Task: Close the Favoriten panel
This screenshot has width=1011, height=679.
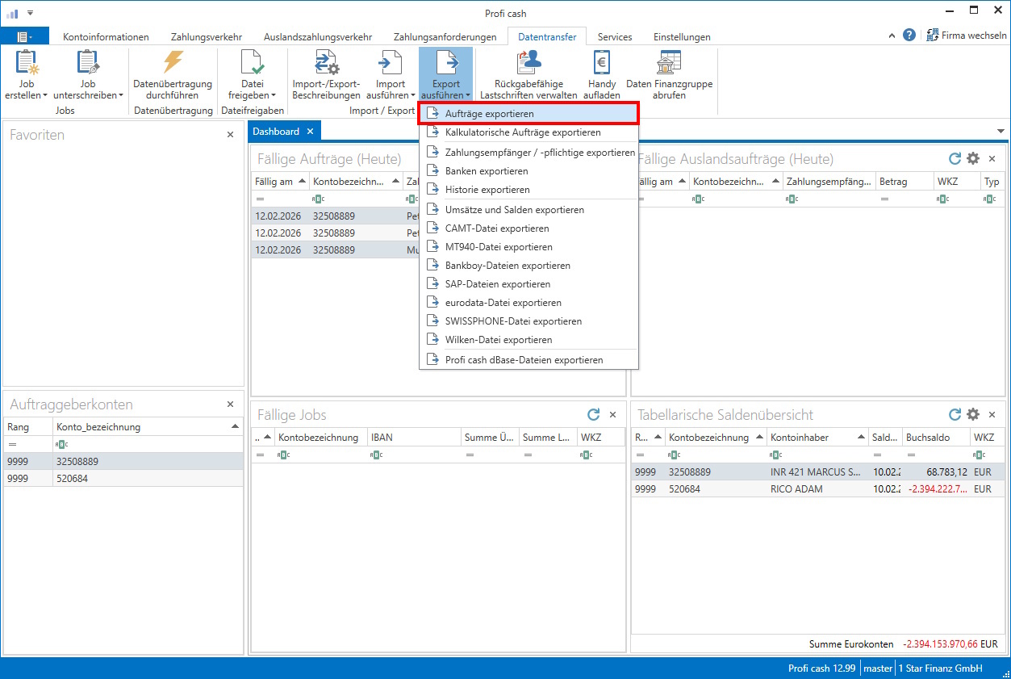Action: pyautogui.click(x=230, y=135)
